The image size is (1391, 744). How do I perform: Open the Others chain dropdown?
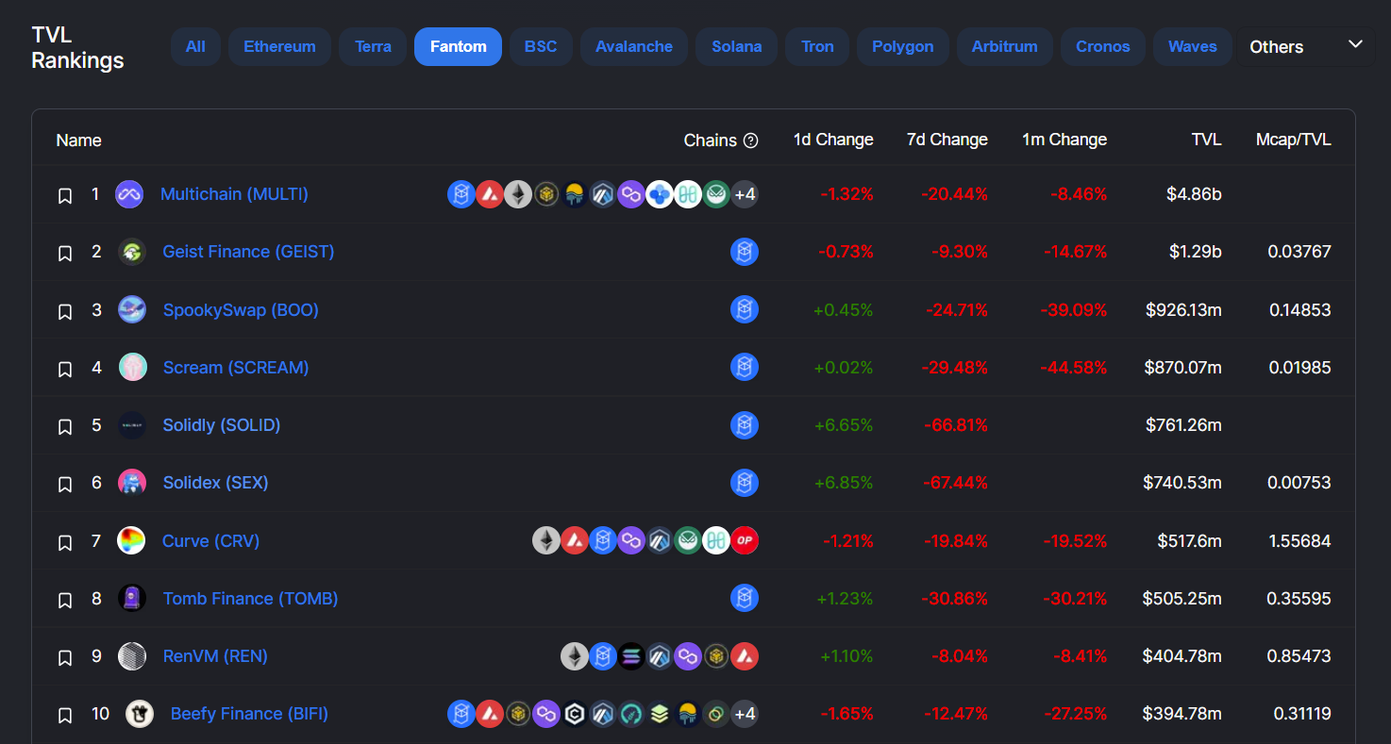pyautogui.click(x=1306, y=46)
